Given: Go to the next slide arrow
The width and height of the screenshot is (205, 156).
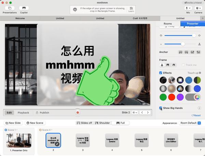Looking at the screenshot, I should click(148, 112).
